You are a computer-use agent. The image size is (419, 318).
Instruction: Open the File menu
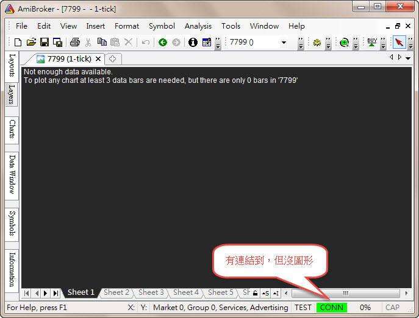click(21, 26)
